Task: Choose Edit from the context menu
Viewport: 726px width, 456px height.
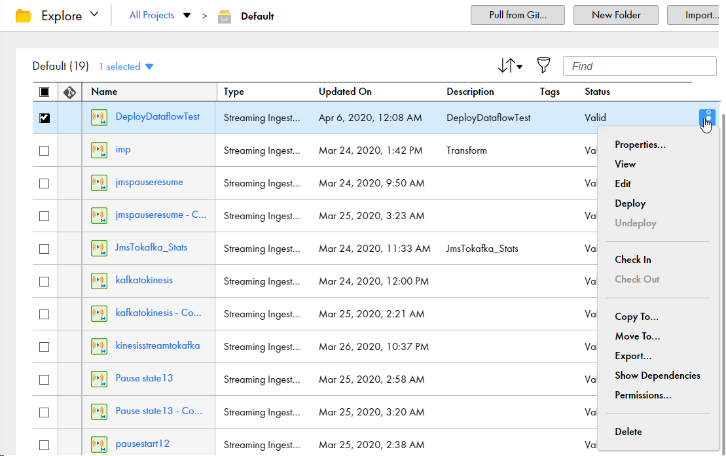Action: [x=623, y=183]
